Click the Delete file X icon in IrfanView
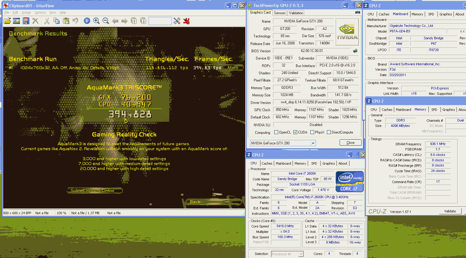This screenshot has height=258, width=466. click(x=35, y=21)
